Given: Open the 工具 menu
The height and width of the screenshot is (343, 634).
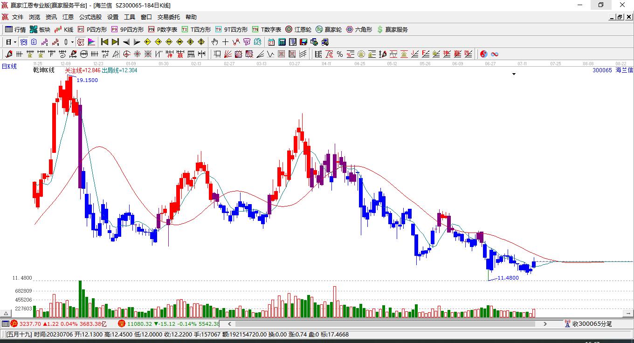Looking at the screenshot, I should pos(130,17).
